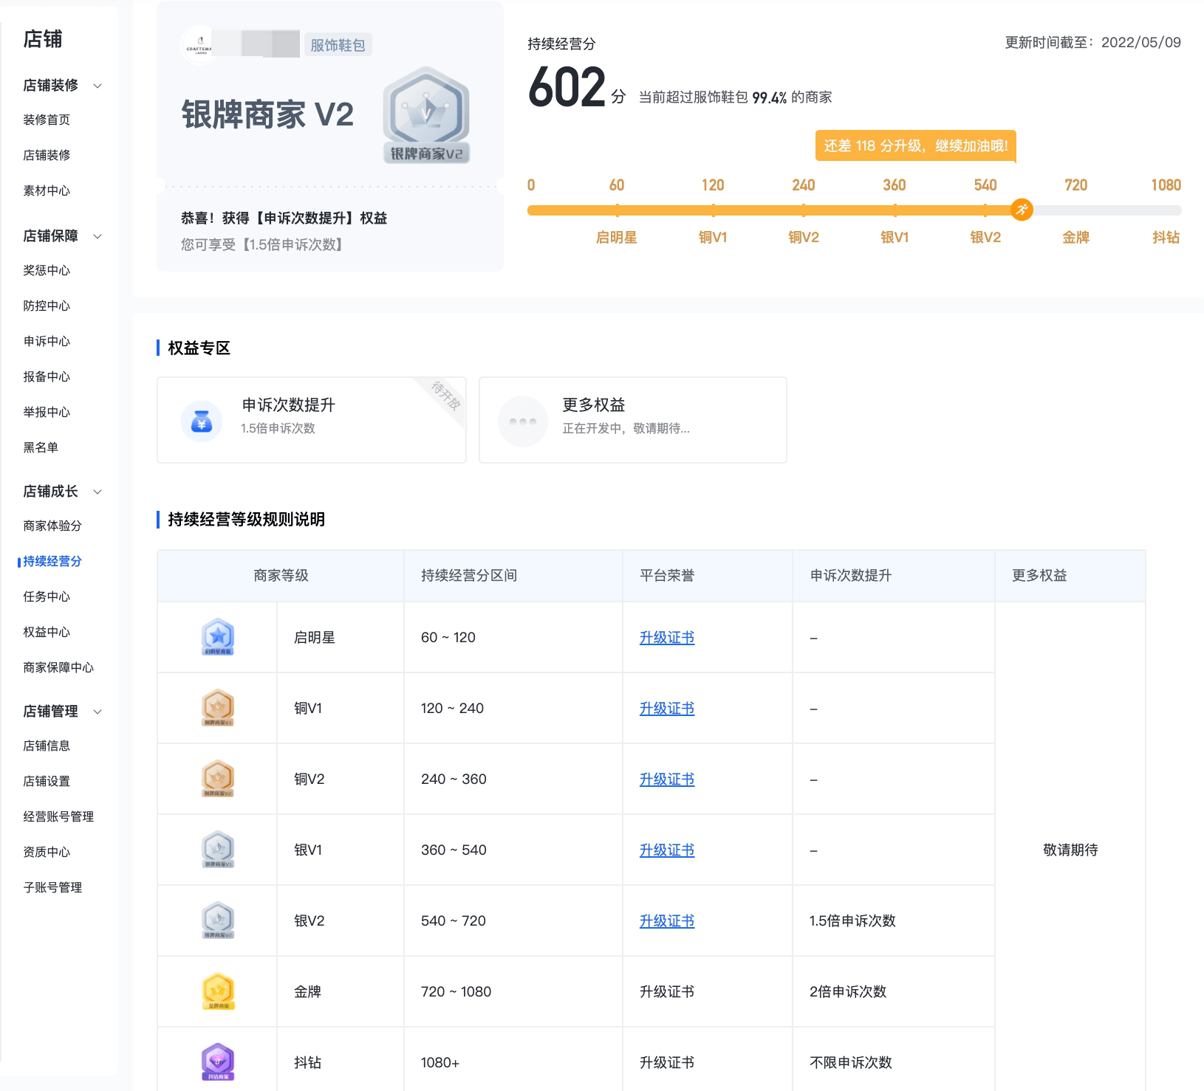Click the money bag icon for 申诉次数提升
Viewport: 1204px width, 1091px height.
click(x=202, y=420)
